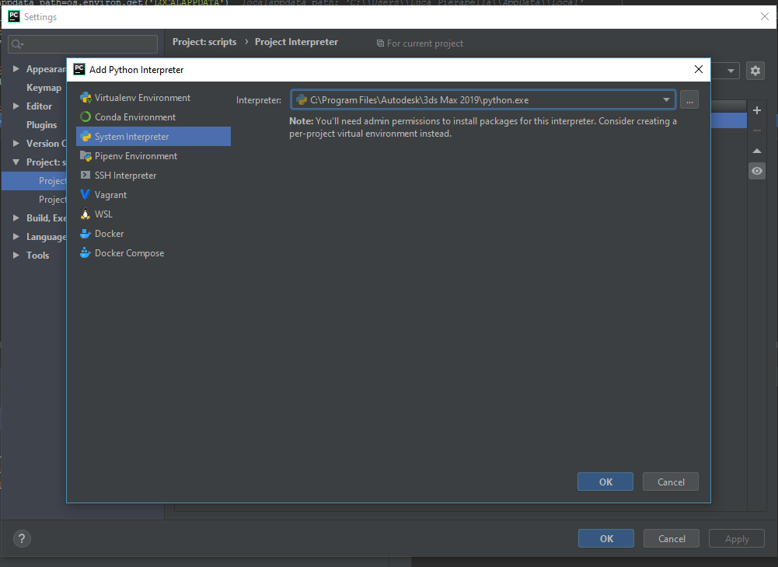
Task: Close the Add Python Interpreter dialog
Action: (x=698, y=69)
